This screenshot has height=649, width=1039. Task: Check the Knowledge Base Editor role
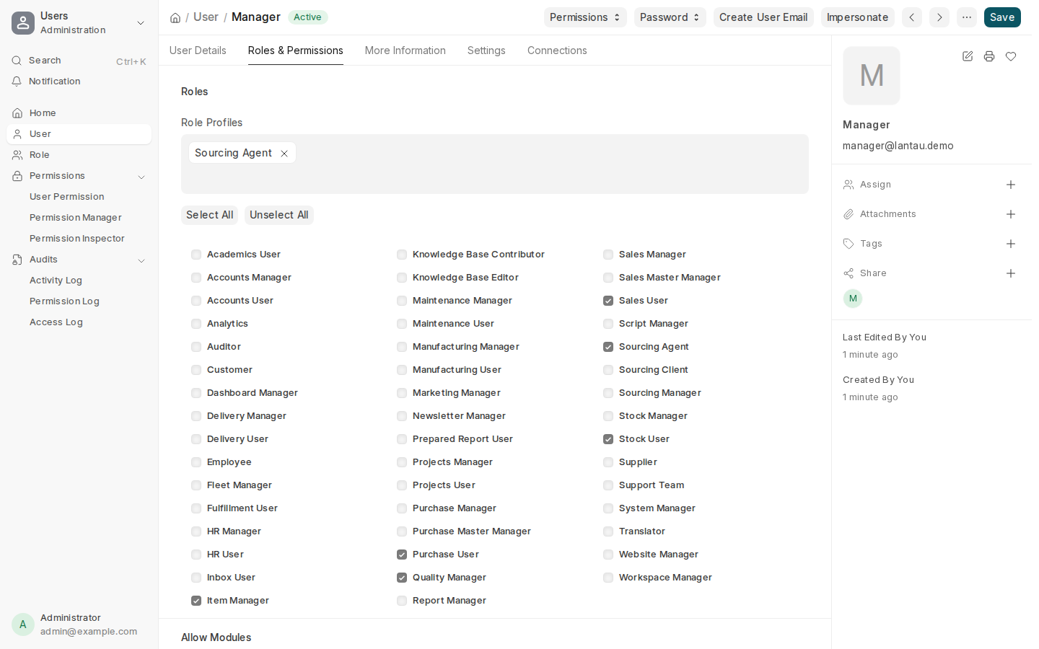tap(402, 278)
